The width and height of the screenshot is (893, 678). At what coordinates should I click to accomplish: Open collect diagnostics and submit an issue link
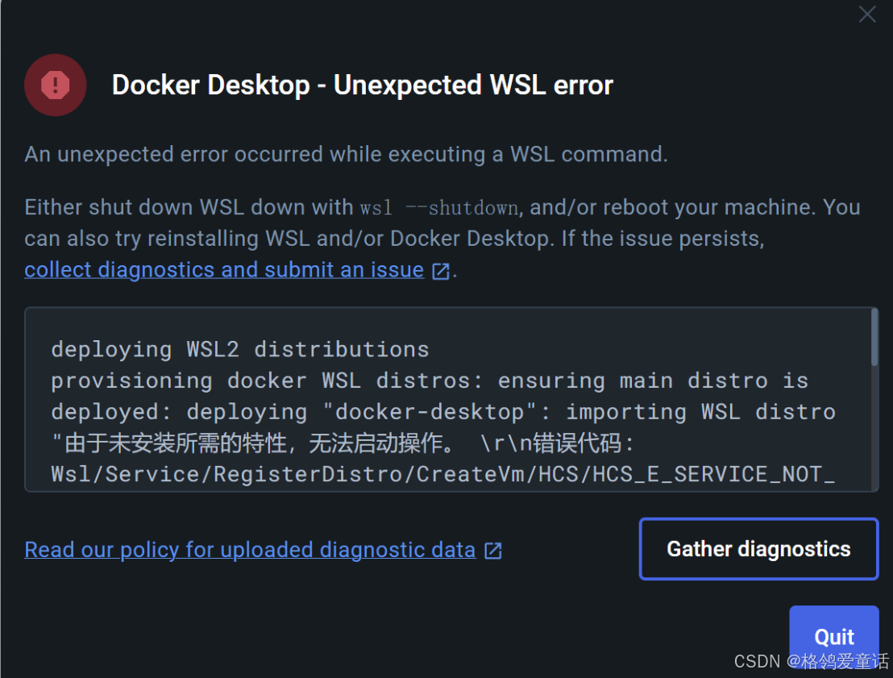224,270
